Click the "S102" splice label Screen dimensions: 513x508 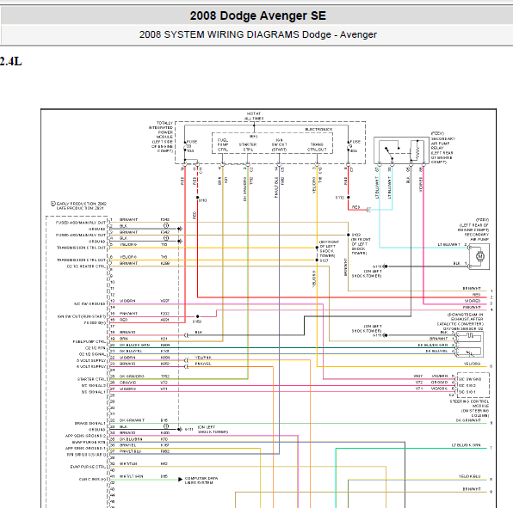(x=356, y=235)
